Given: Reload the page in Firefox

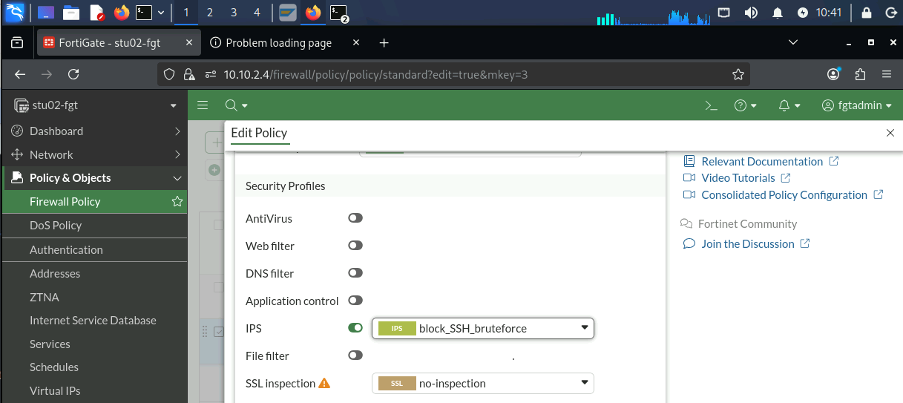Looking at the screenshot, I should point(73,74).
